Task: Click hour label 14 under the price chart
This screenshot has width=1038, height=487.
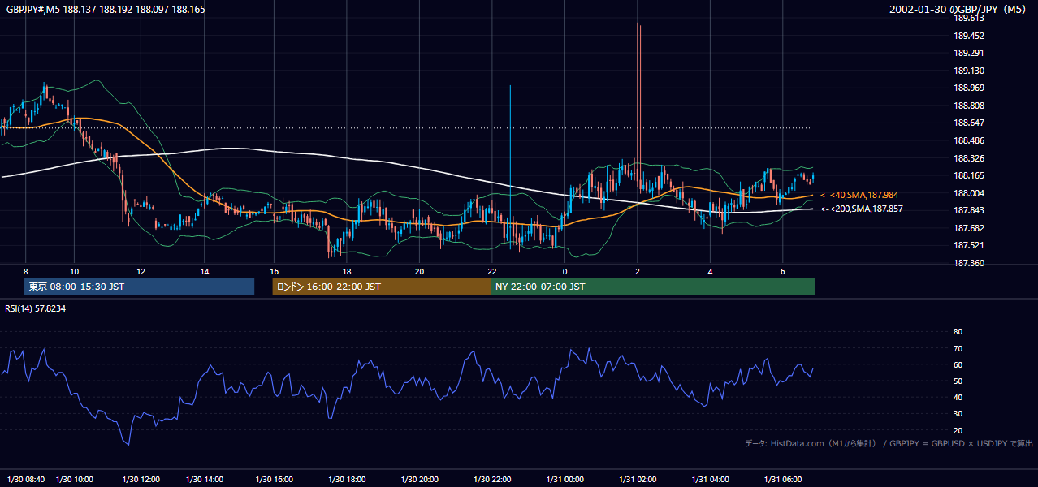Action: point(204,271)
